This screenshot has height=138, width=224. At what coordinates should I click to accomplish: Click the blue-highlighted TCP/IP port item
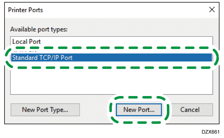click(x=42, y=58)
